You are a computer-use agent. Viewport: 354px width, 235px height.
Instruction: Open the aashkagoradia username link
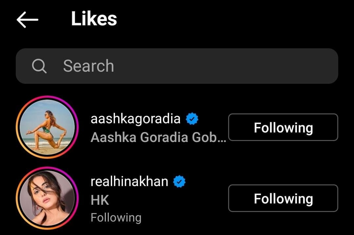point(135,119)
